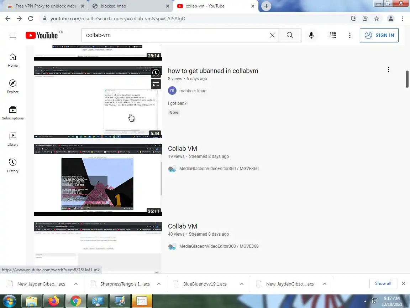Screen dimensions: 410x308
Task: Open the Library sidebar item
Action: 13,139
